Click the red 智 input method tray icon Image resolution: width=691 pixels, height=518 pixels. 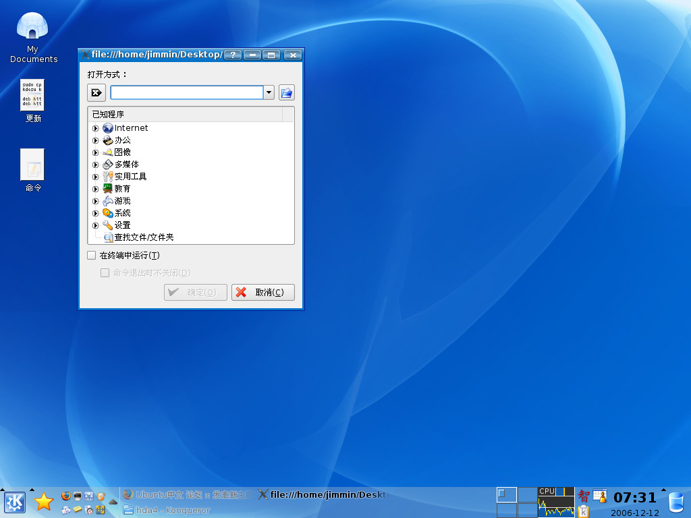pos(584,496)
